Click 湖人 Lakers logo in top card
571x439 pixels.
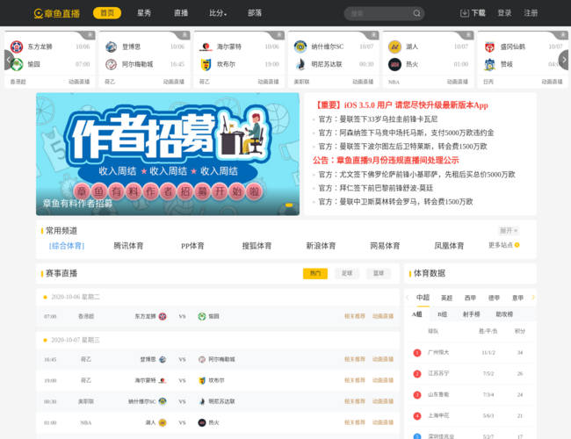tap(394, 47)
